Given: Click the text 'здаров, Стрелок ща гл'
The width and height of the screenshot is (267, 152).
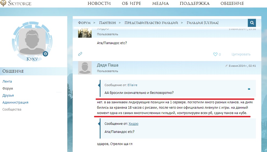Looking at the screenshot, I should tap(115, 144).
